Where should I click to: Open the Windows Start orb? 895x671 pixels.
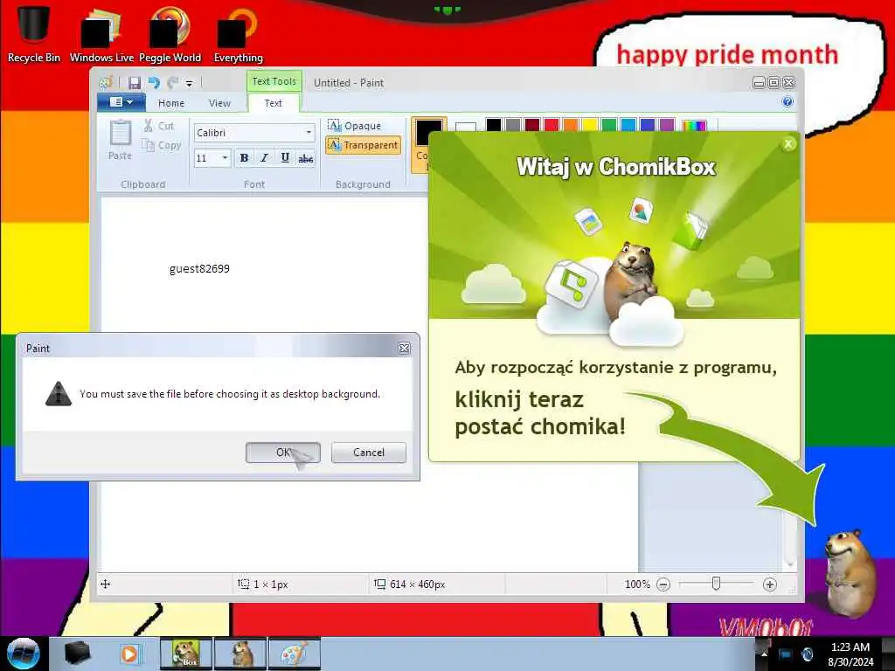click(x=24, y=654)
